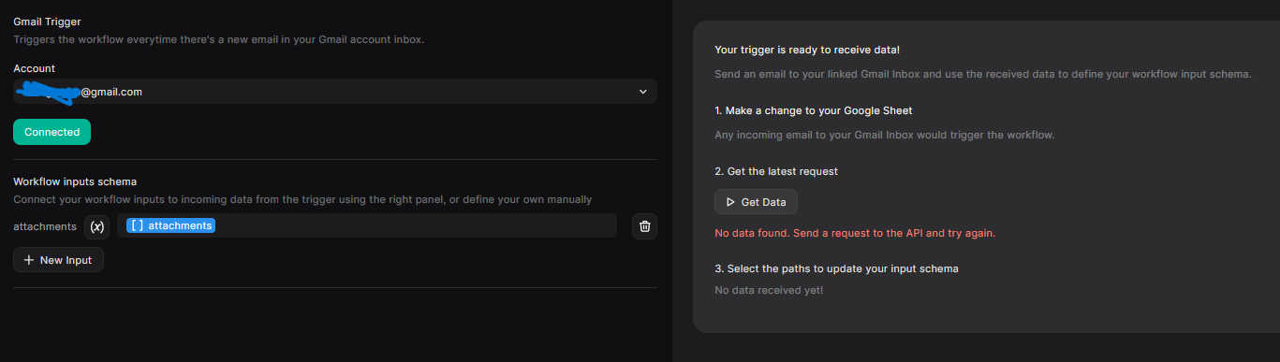Click the Gmail Trigger heading
Image resolution: width=1280 pixels, height=362 pixels.
tap(47, 20)
